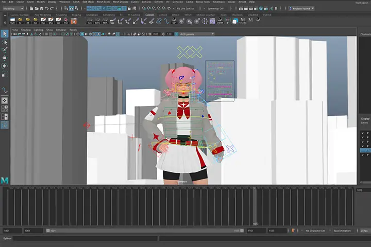Click the time range slider bar
The height and width of the screenshot is (247, 371).
pyautogui.click(x=145, y=231)
